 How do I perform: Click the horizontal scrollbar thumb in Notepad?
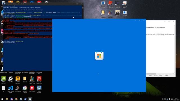pyautogui.click(x=151, y=74)
